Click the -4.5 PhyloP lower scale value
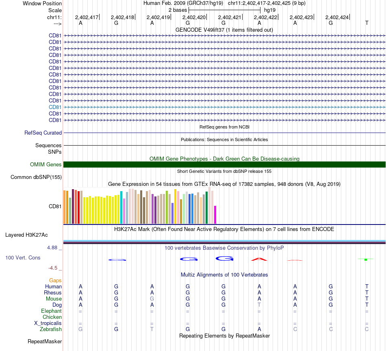This screenshot has height=351, width=386. click(53, 268)
